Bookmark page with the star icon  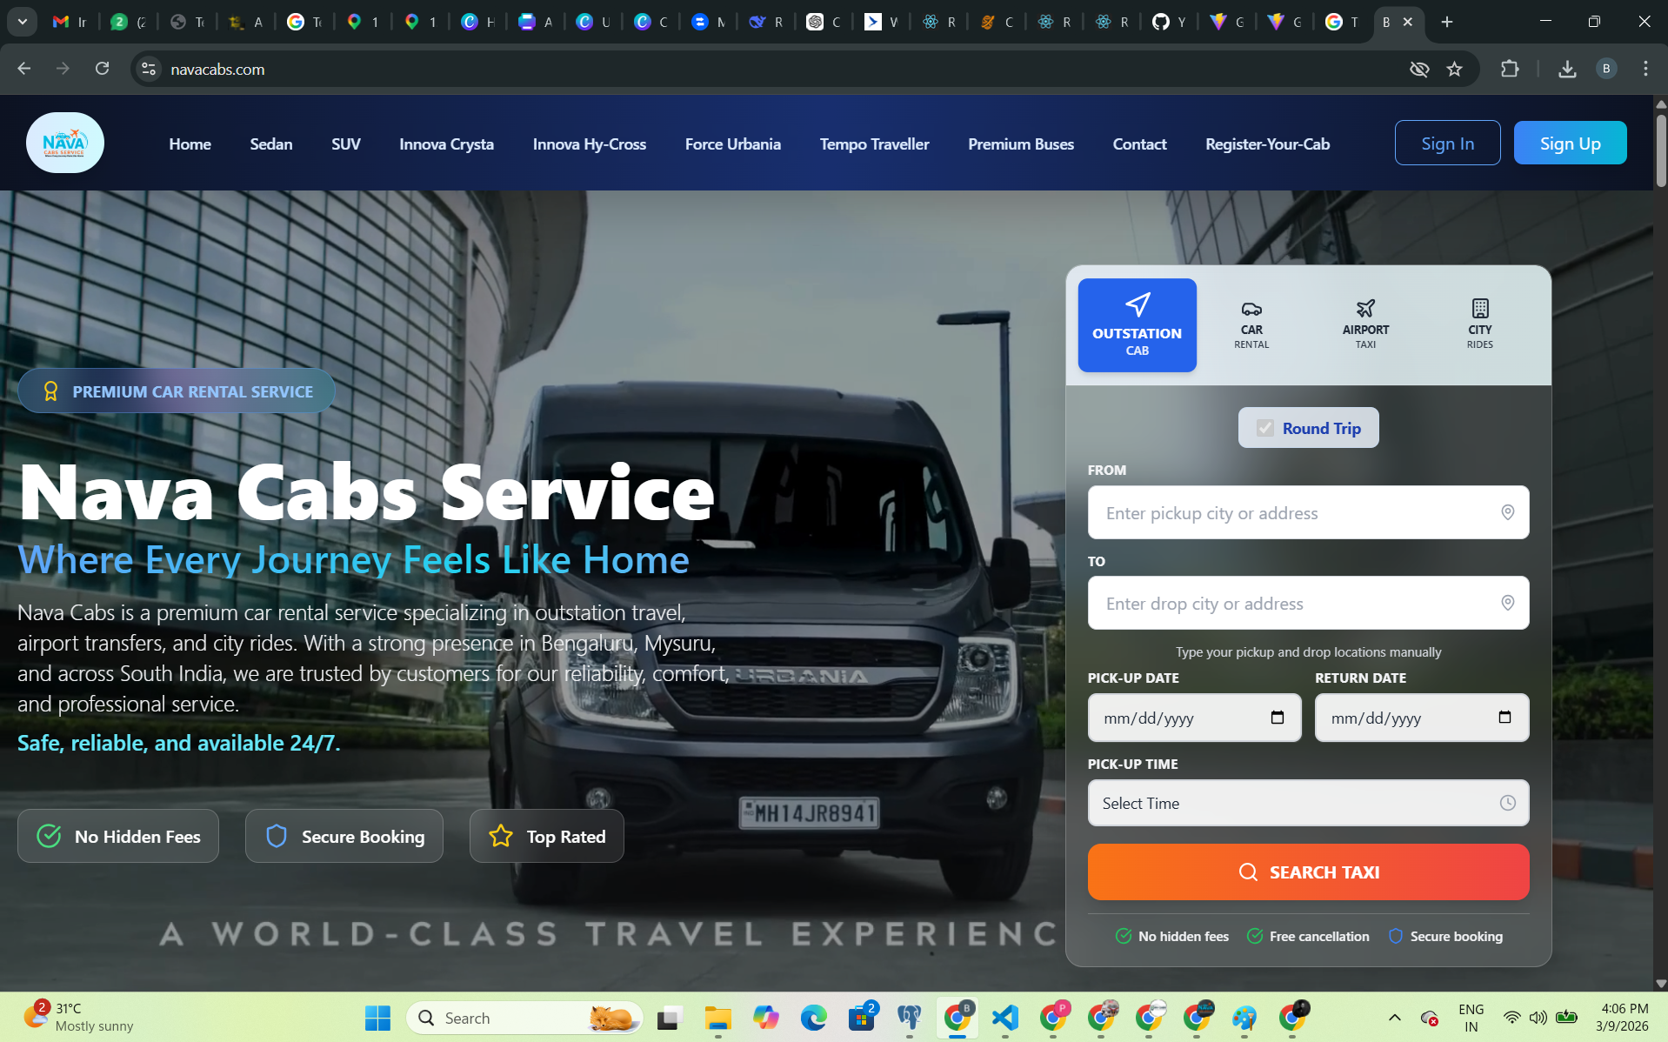click(1454, 69)
